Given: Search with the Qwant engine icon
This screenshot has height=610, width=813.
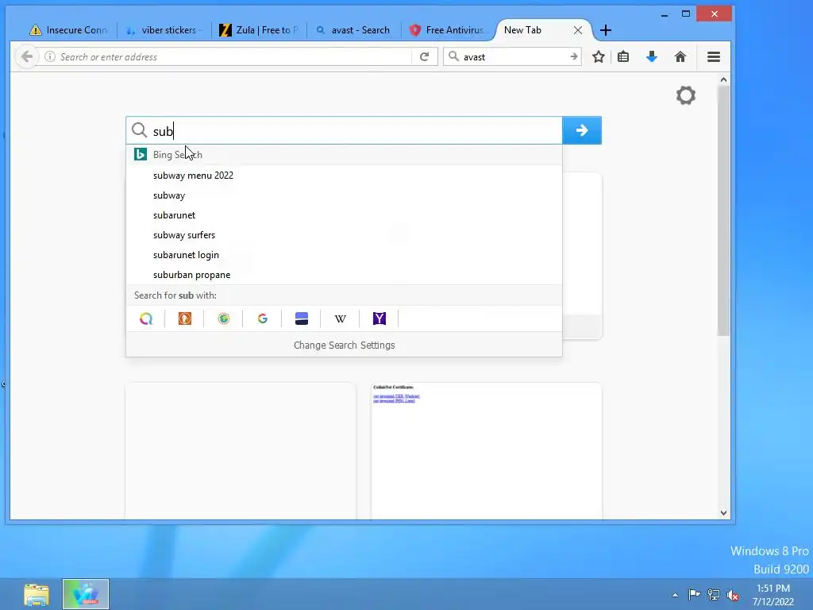Looking at the screenshot, I should [x=146, y=319].
